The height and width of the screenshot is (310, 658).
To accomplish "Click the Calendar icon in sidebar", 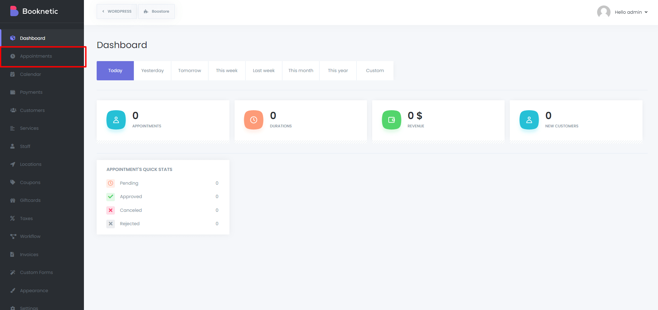I will click(x=13, y=74).
